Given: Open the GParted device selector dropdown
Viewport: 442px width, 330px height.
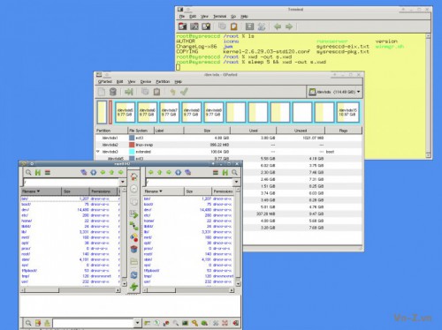Looking at the screenshot, I should pyautogui.click(x=334, y=92).
